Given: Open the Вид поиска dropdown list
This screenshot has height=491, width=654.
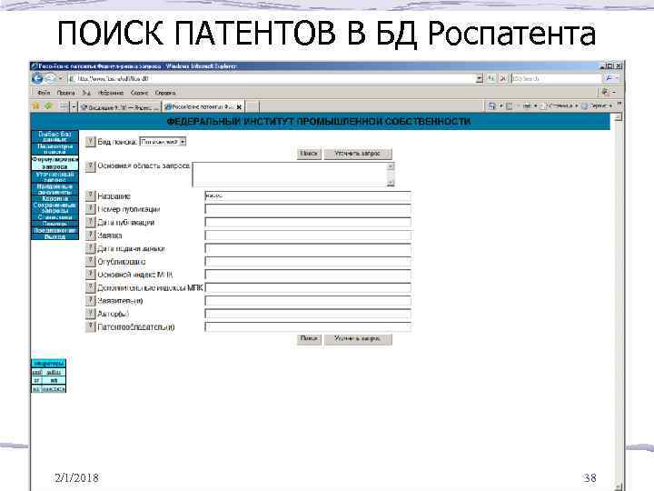Looking at the screenshot, I should coord(163,142).
